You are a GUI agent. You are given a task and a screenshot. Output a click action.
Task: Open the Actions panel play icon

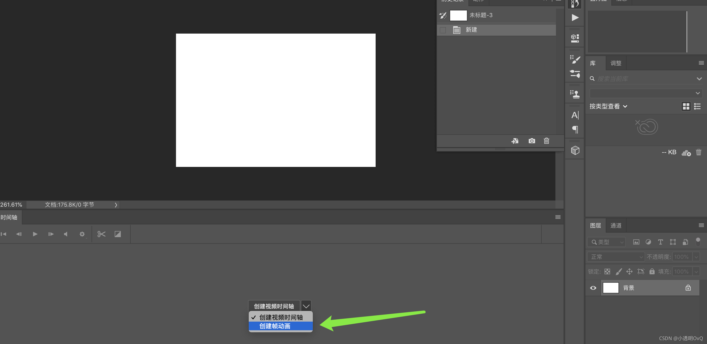575,18
